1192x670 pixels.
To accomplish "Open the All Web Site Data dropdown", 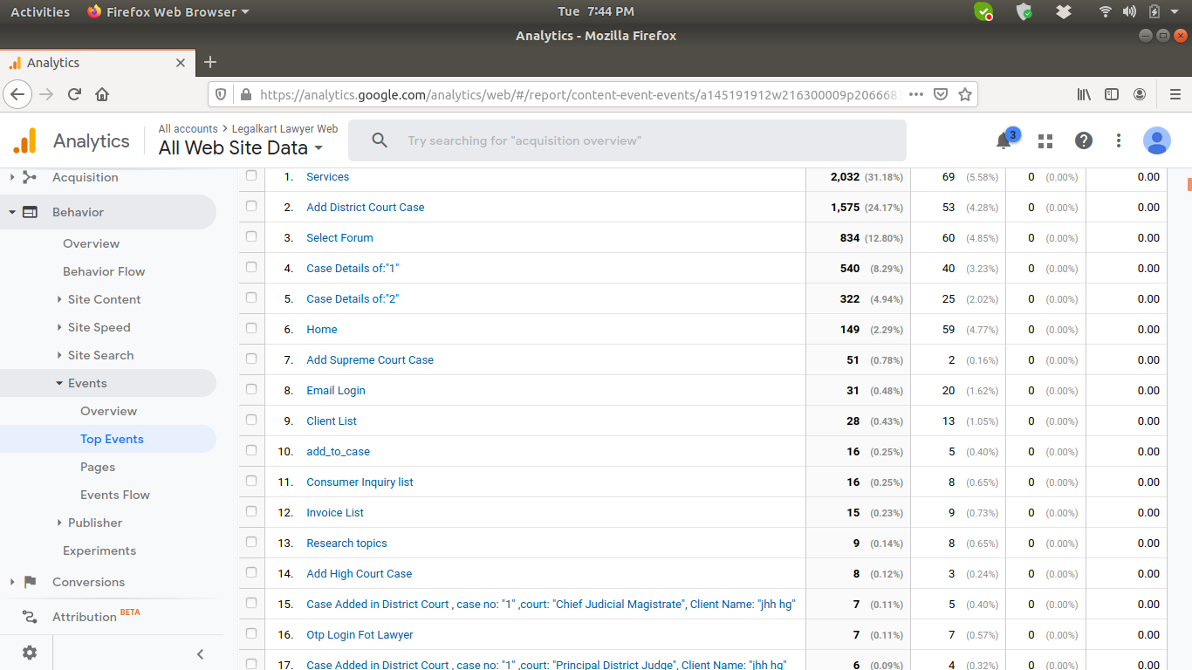I will pyautogui.click(x=241, y=148).
